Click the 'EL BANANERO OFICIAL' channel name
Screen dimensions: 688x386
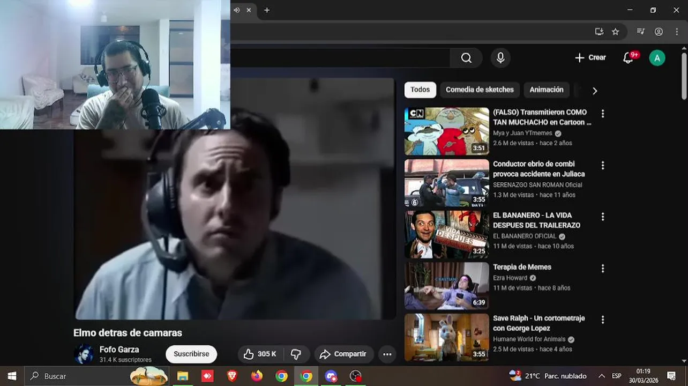pos(525,236)
